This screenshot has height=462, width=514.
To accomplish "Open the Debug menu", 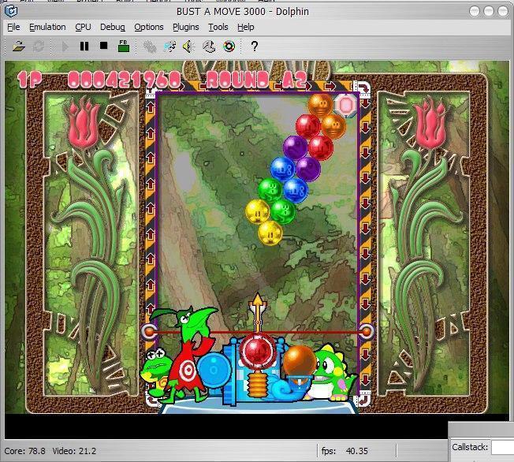I will point(112,27).
